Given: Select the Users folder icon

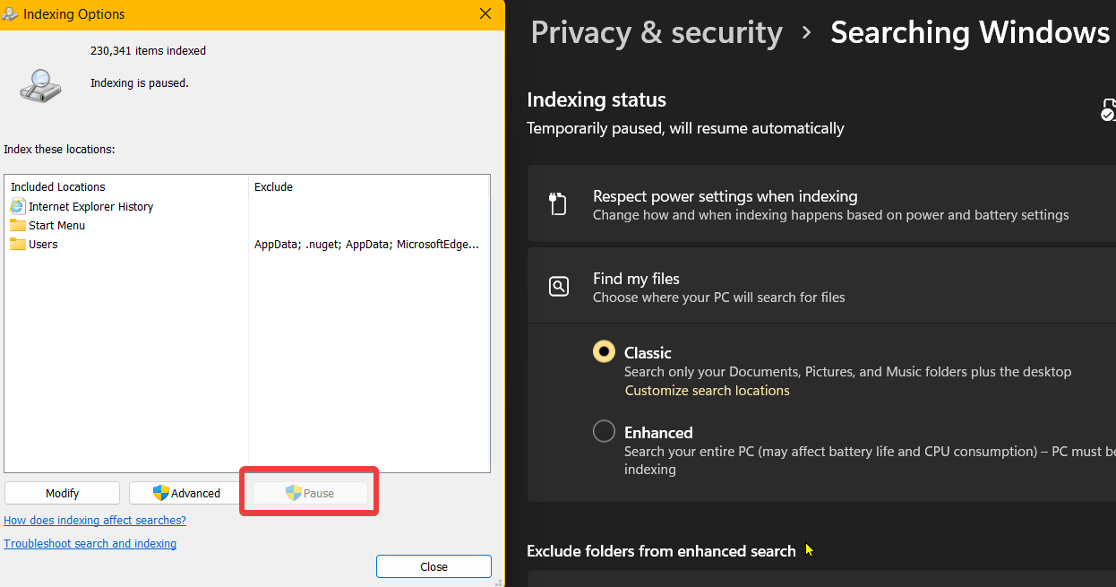Looking at the screenshot, I should point(18,245).
